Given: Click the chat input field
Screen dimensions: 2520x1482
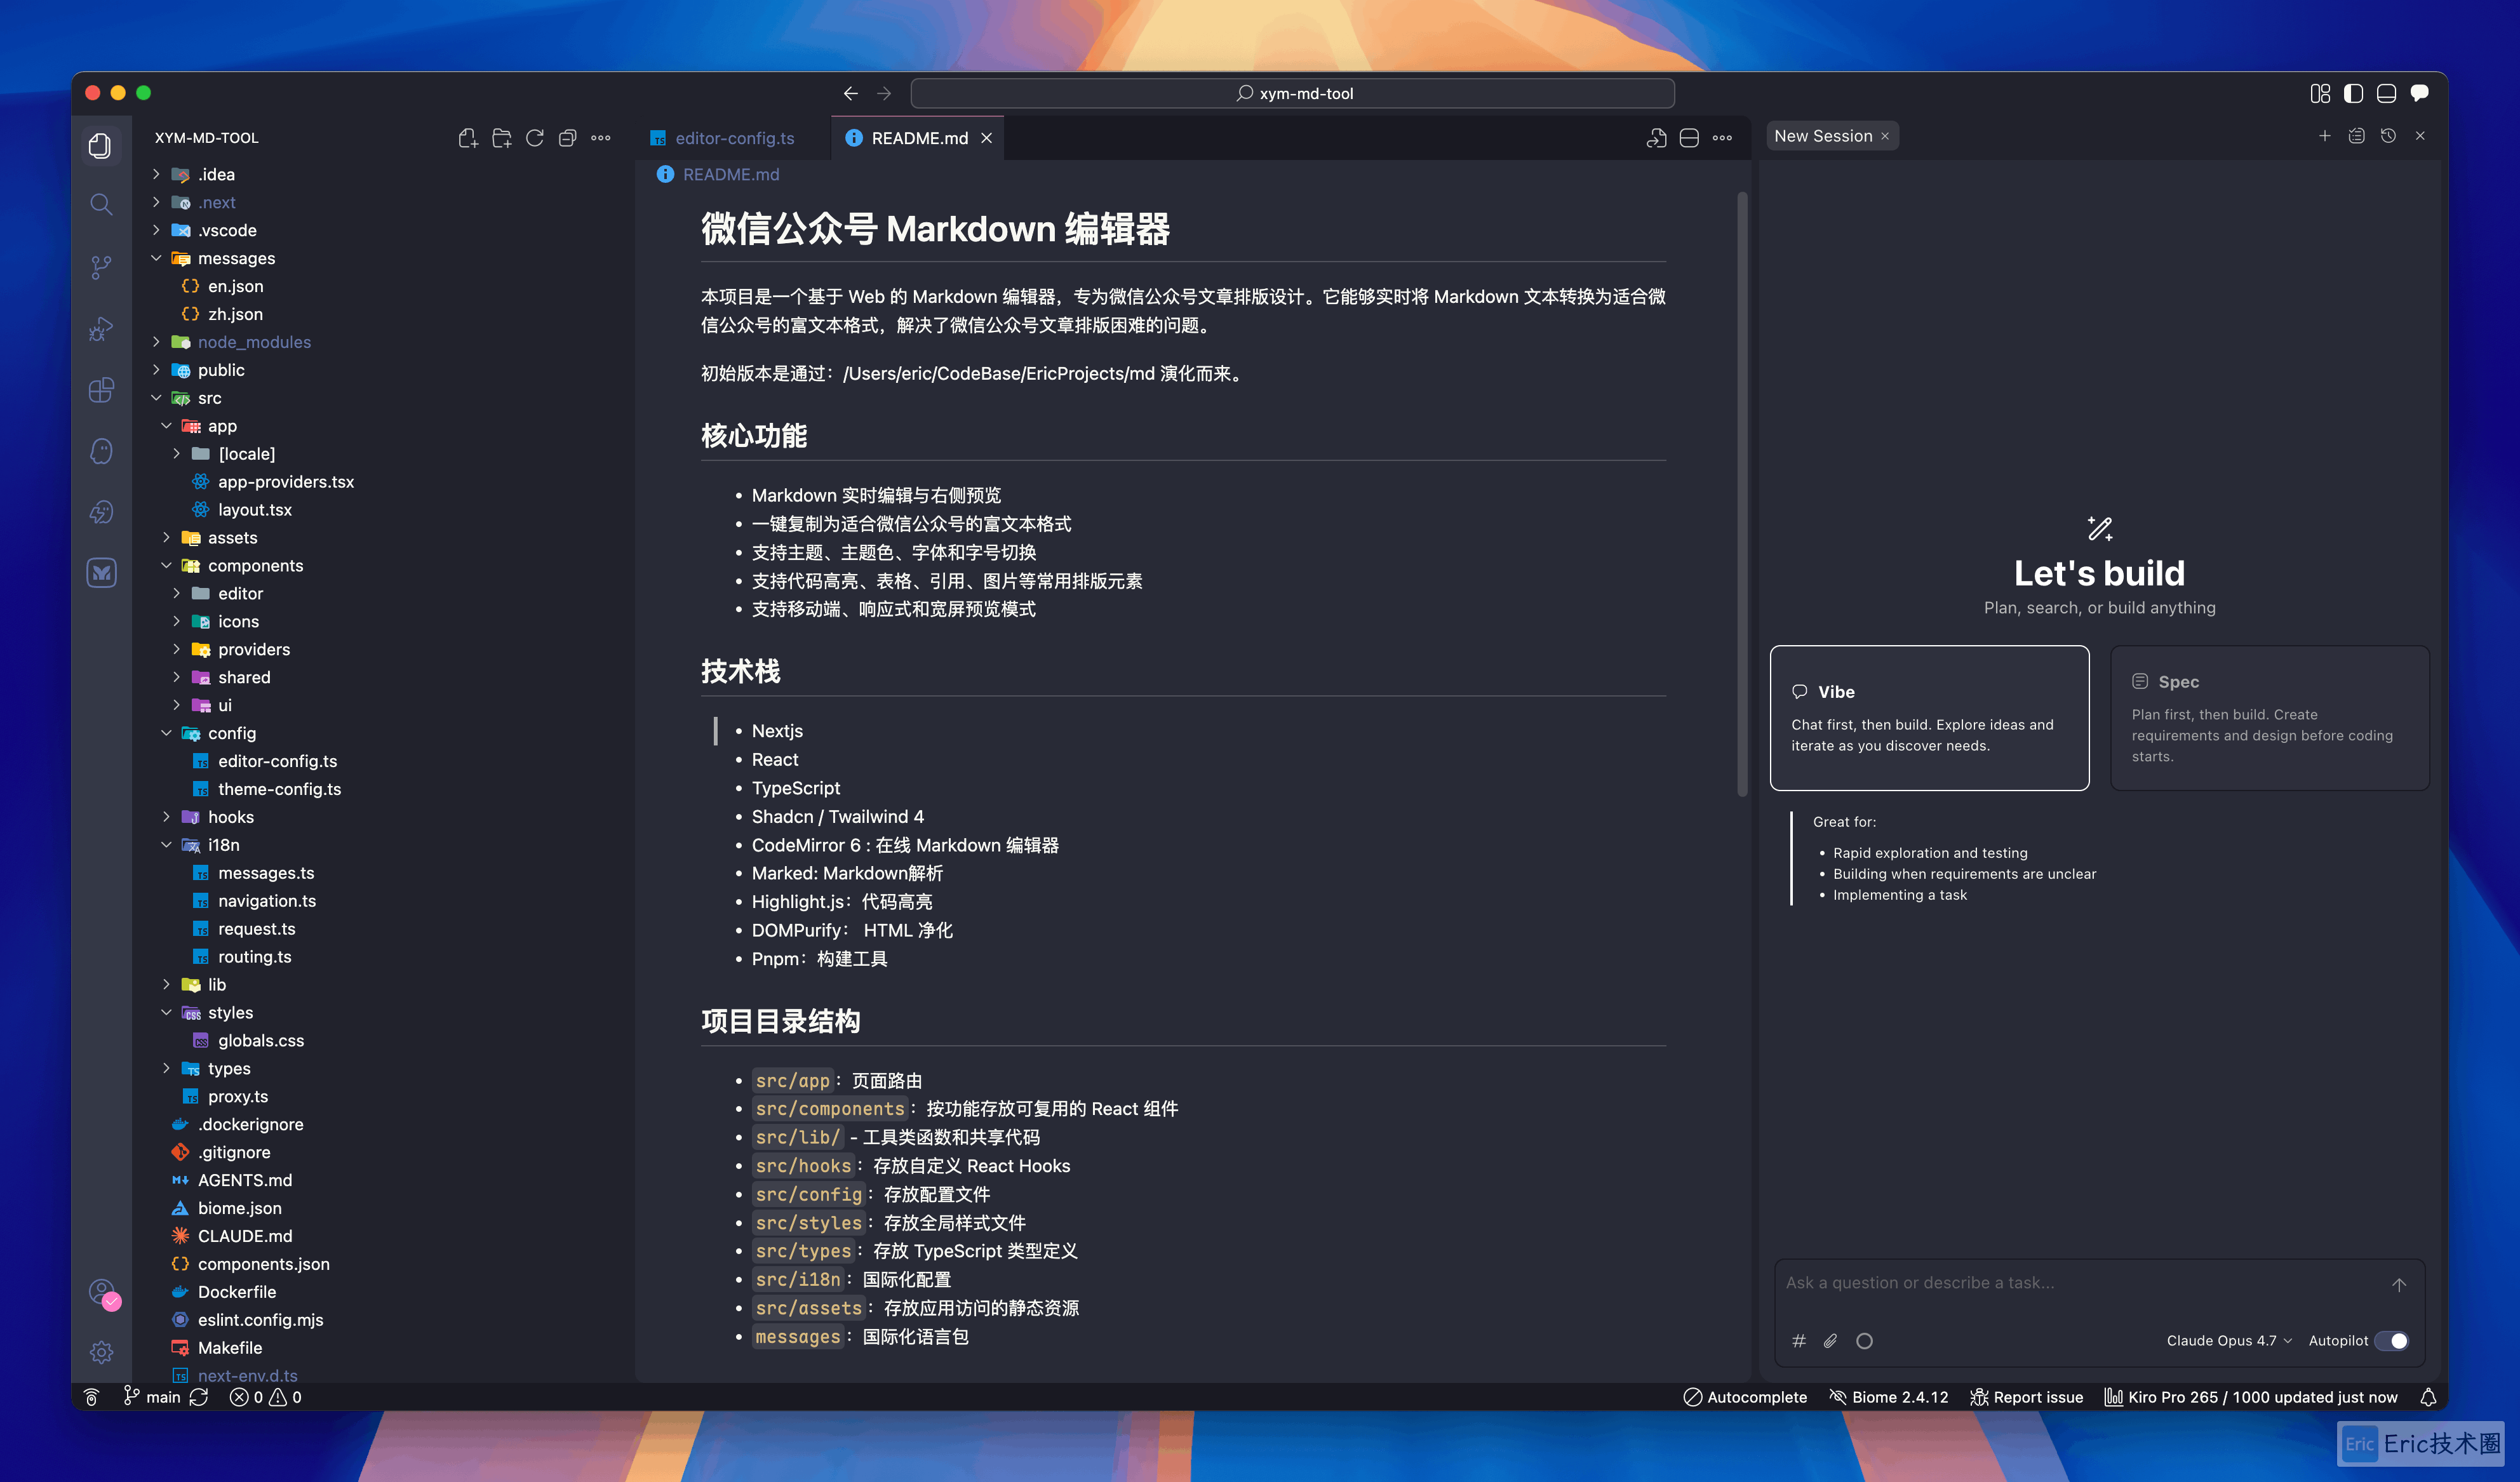Looking at the screenshot, I should tap(2080, 1283).
